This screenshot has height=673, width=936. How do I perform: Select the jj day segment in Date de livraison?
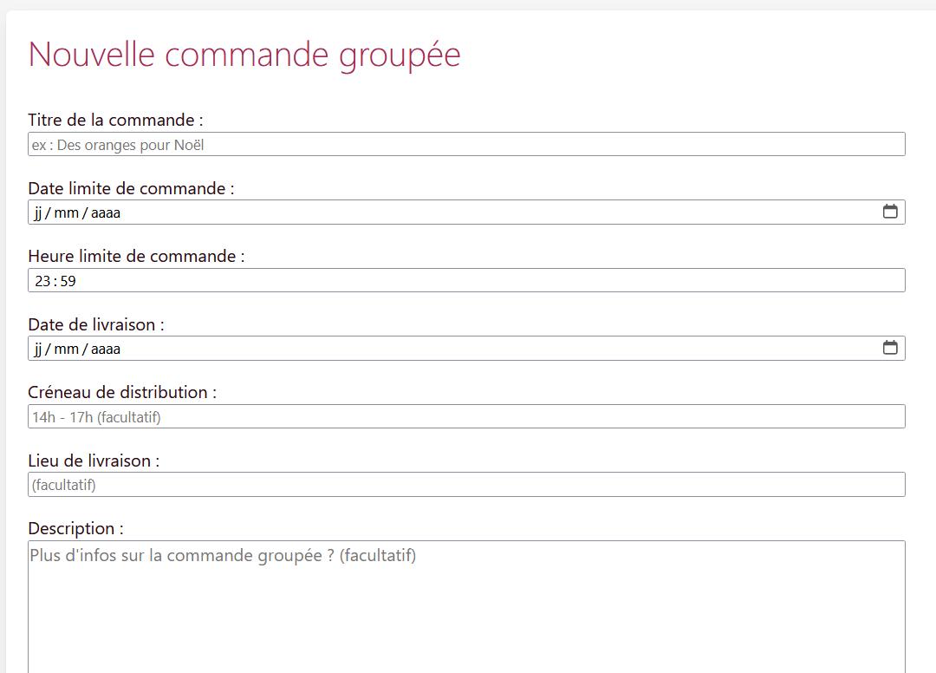[38, 349]
